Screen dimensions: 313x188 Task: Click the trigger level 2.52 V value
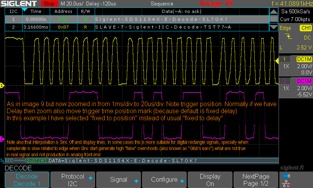(x=304, y=47)
